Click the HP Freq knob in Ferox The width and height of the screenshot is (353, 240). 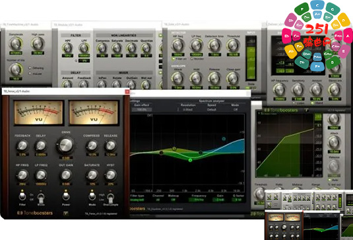[22, 175]
